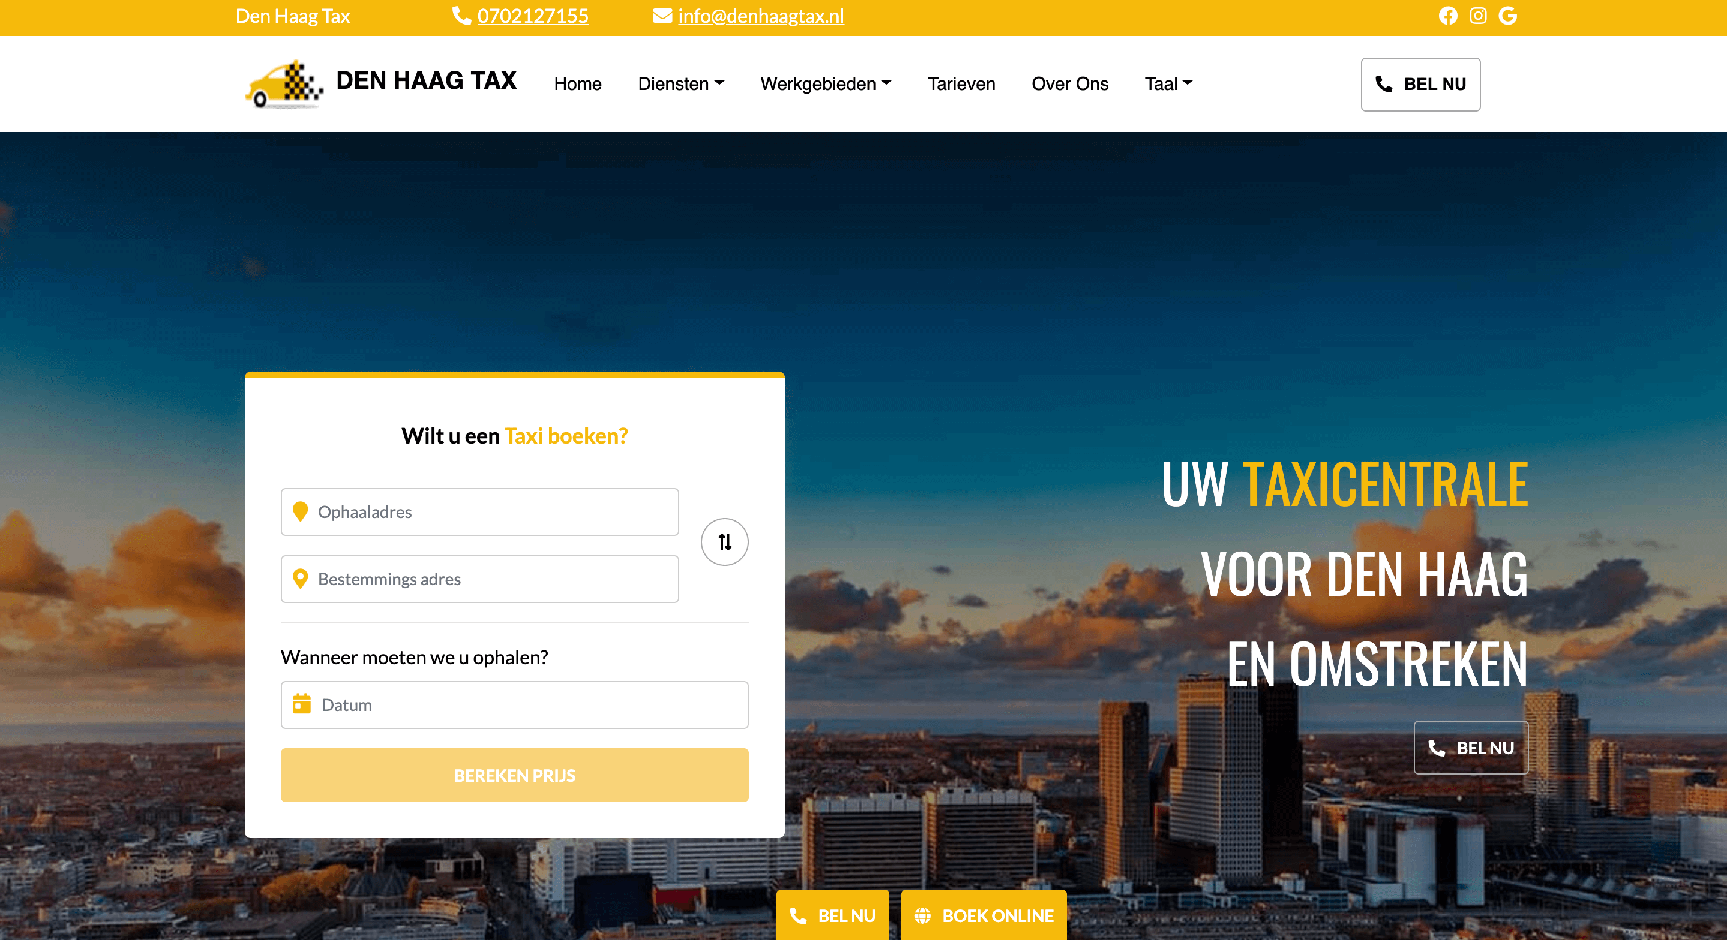Image resolution: width=1727 pixels, height=940 pixels.
Task: Open the info@denhaagtax.nl email link
Action: pos(761,16)
